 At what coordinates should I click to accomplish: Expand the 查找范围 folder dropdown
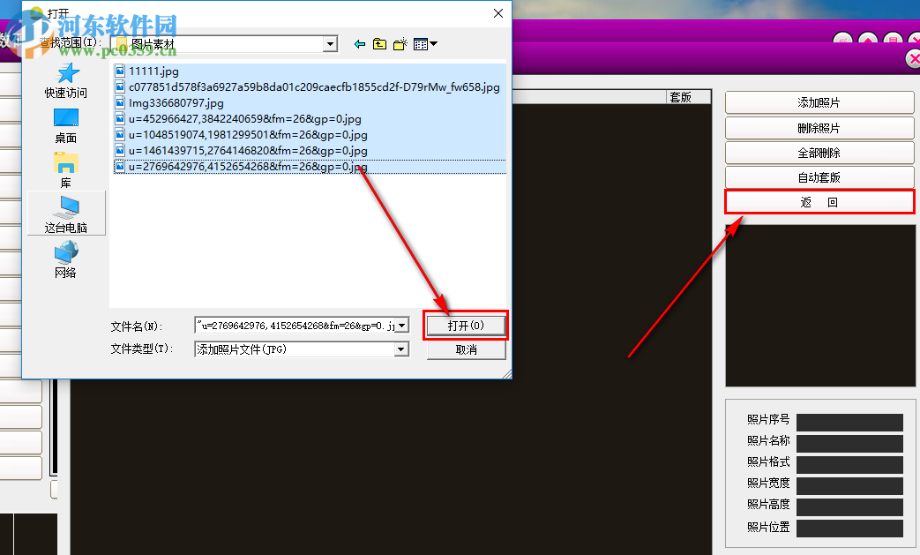click(x=330, y=44)
